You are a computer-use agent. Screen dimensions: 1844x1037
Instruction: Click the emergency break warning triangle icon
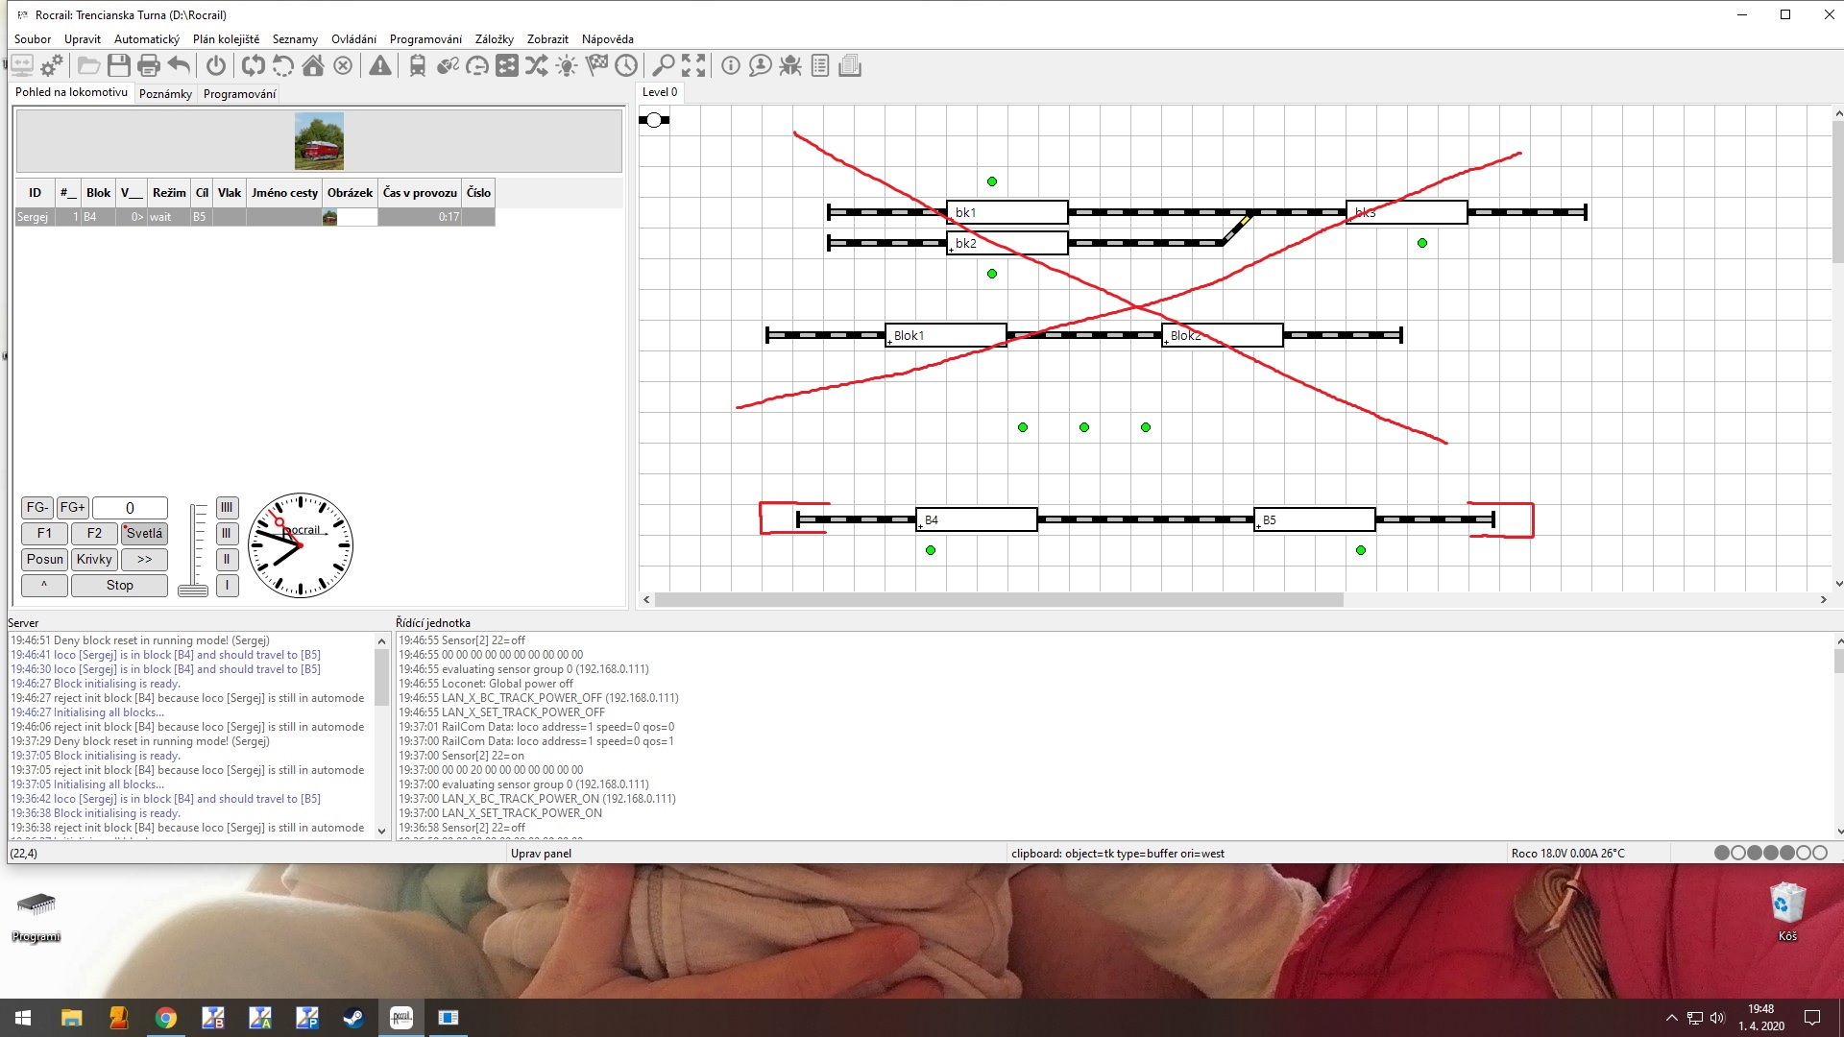pyautogui.click(x=380, y=65)
